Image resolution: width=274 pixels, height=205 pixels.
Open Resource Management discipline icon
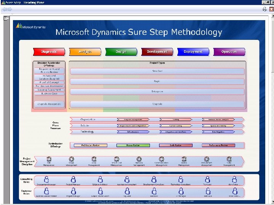pyautogui.click(x=139, y=159)
